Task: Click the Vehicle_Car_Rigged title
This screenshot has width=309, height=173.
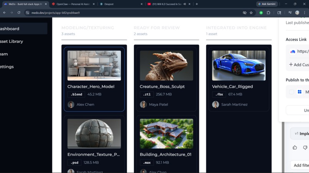Action: pos(232,87)
